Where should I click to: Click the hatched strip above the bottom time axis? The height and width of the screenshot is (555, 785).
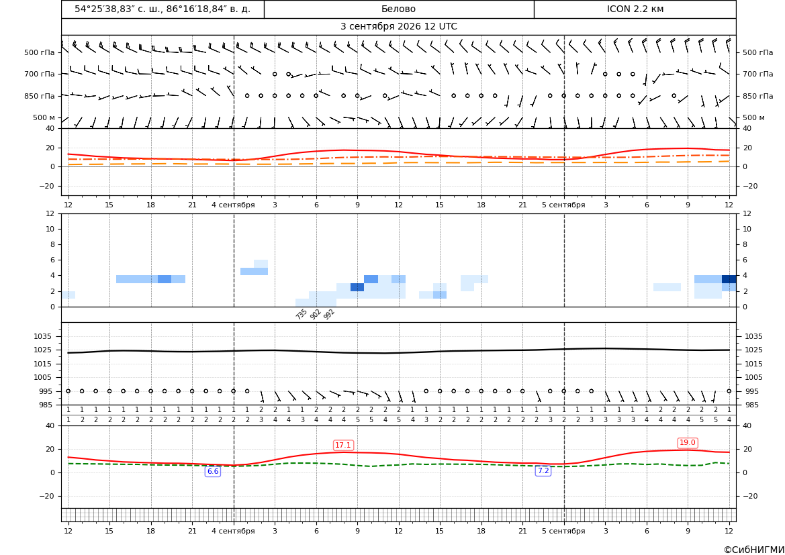tap(398, 515)
